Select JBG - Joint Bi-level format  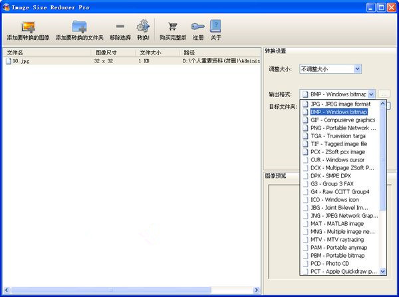tap(340, 208)
